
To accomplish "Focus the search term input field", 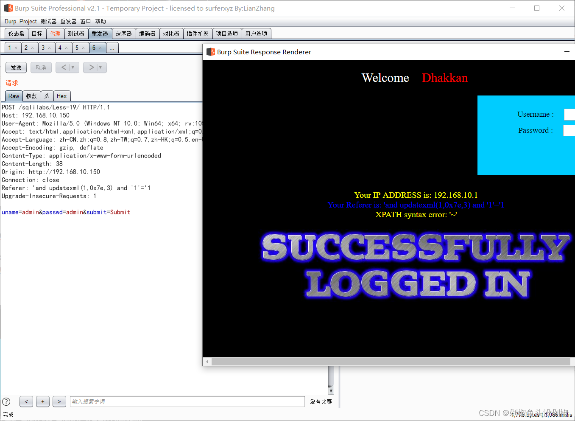I will click(187, 401).
